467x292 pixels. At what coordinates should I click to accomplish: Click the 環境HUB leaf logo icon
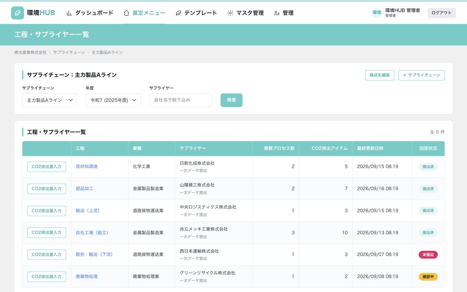pos(18,13)
